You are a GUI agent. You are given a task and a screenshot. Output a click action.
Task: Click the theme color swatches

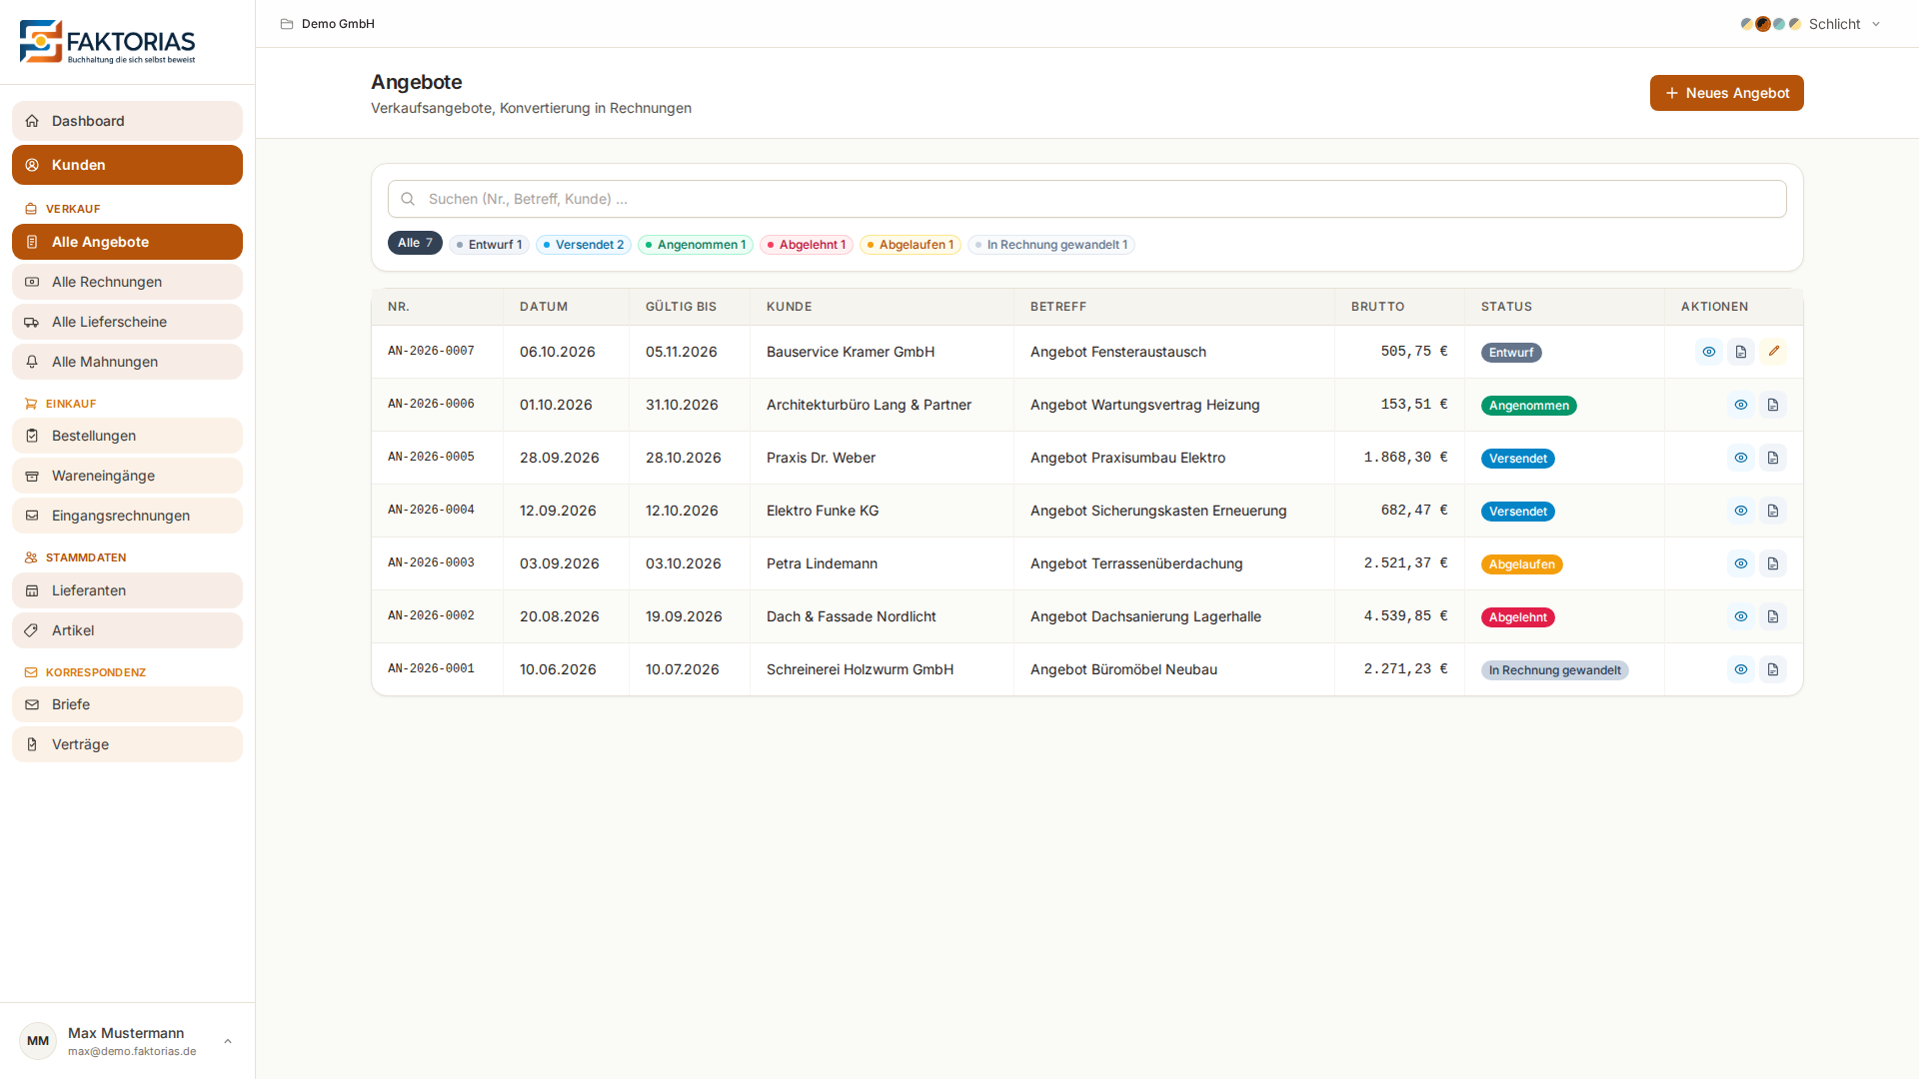pos(1770,24)
